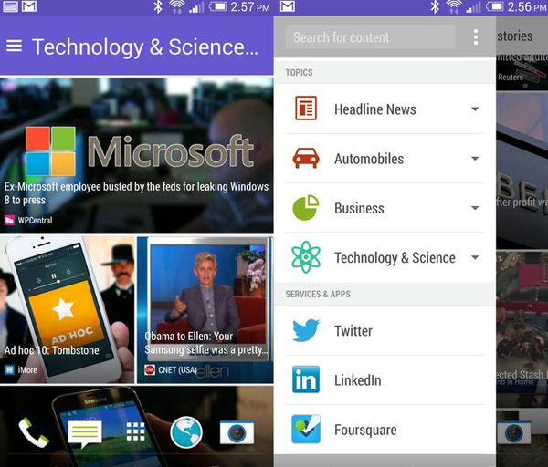The height and width of the screenshot is (467, 548).
Task: Launch the Phone dialer icon
Action: 34,432
